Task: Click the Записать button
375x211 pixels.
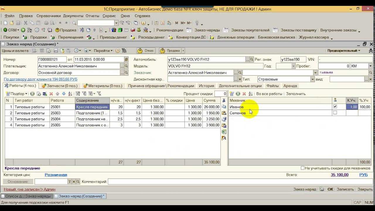Action: click(346, 189)
